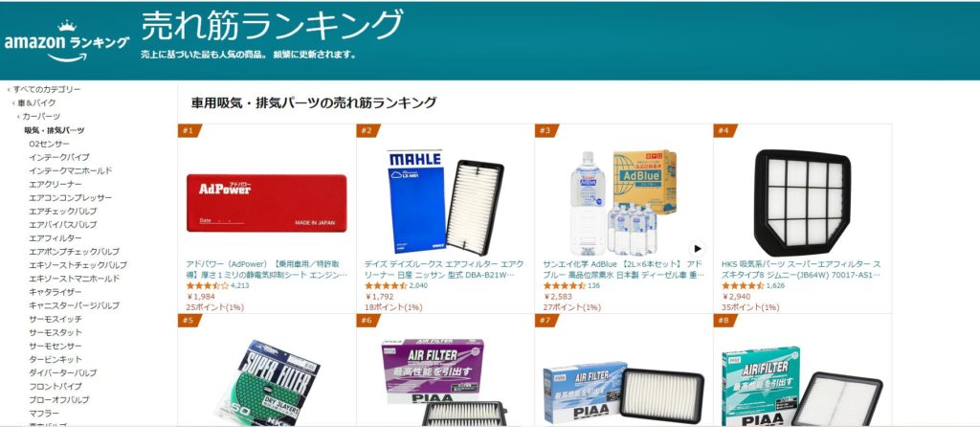This screenshot has height=427, width=980.
Task: Choose マフラー category link
Action: point(44,414)
